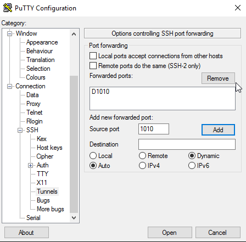Screen dimensions: 246x242
Task: Select D1010 in forwarded ports list
Action: (100, 92)
